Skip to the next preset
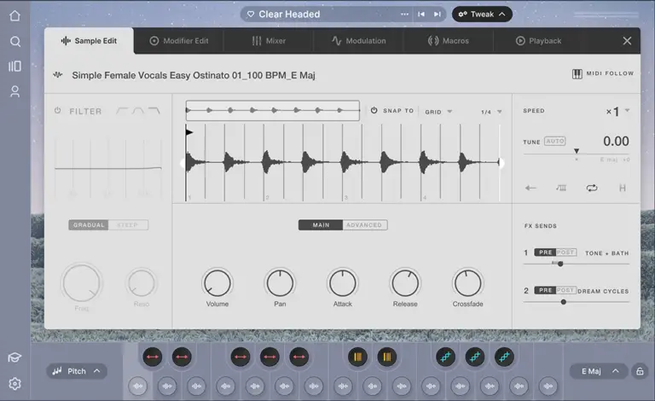The height and width of the screenshot is (401, 655). (438, 15)
